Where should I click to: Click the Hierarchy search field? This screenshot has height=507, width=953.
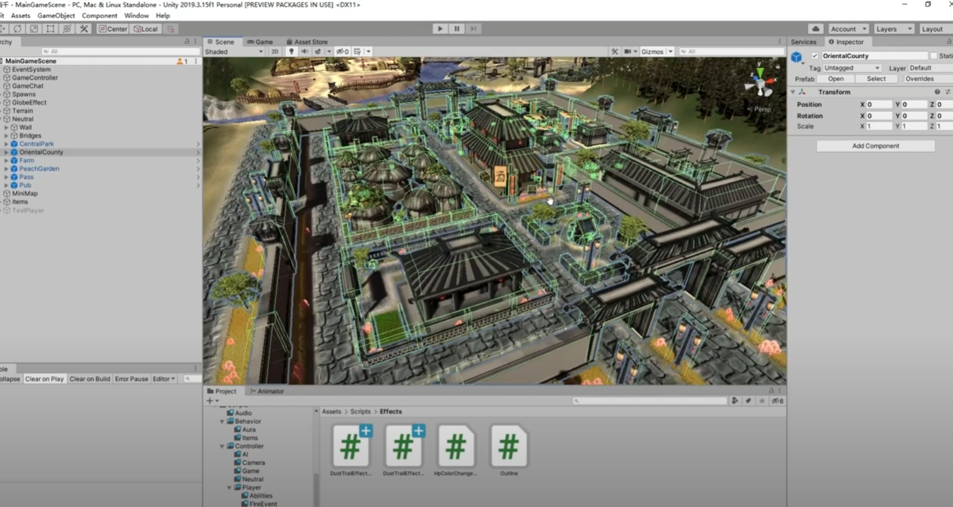pos(120,52)
